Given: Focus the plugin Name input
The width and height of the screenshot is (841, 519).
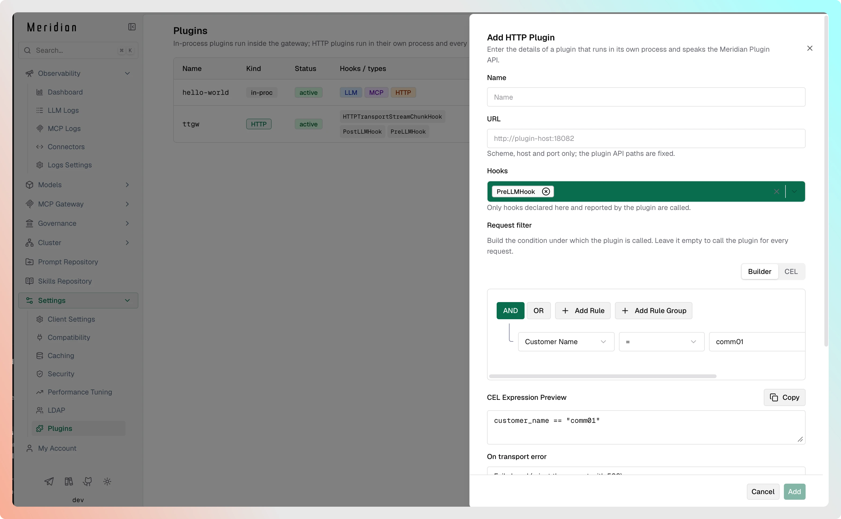Looking at the screenshot, I should (x=646, y=97).
